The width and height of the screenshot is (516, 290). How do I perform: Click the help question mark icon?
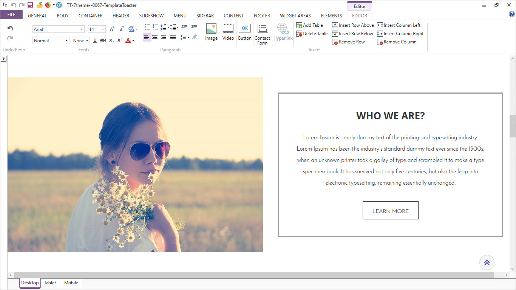[x=512, y=14]
